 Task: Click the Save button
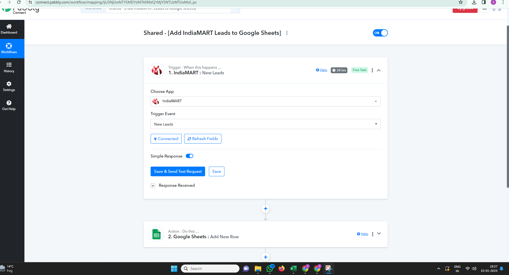tap(217, 171)
